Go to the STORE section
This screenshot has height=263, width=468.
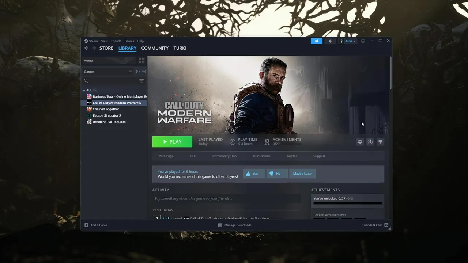pyautogui.click(x=106, y=48)
